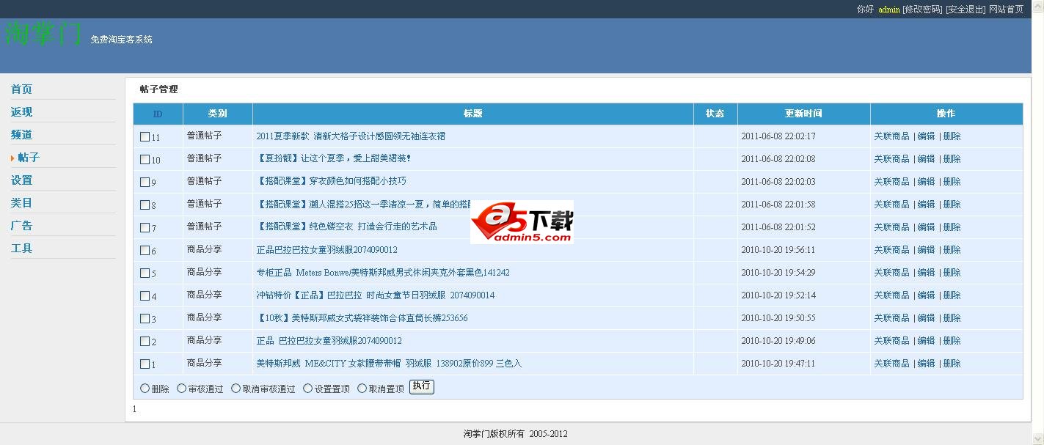1044x445 pixels.
Task: Click 编辑 for post ID 4
Action: tap(927, 295)
